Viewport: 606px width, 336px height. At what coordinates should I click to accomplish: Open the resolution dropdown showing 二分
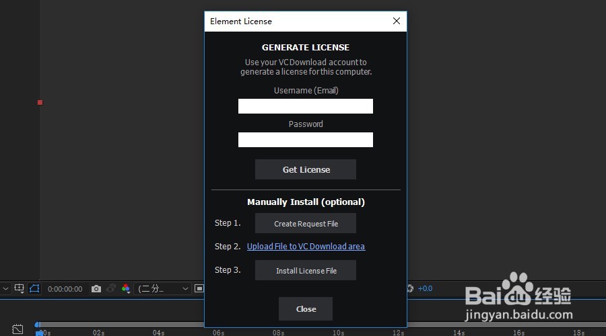(163, 288)
